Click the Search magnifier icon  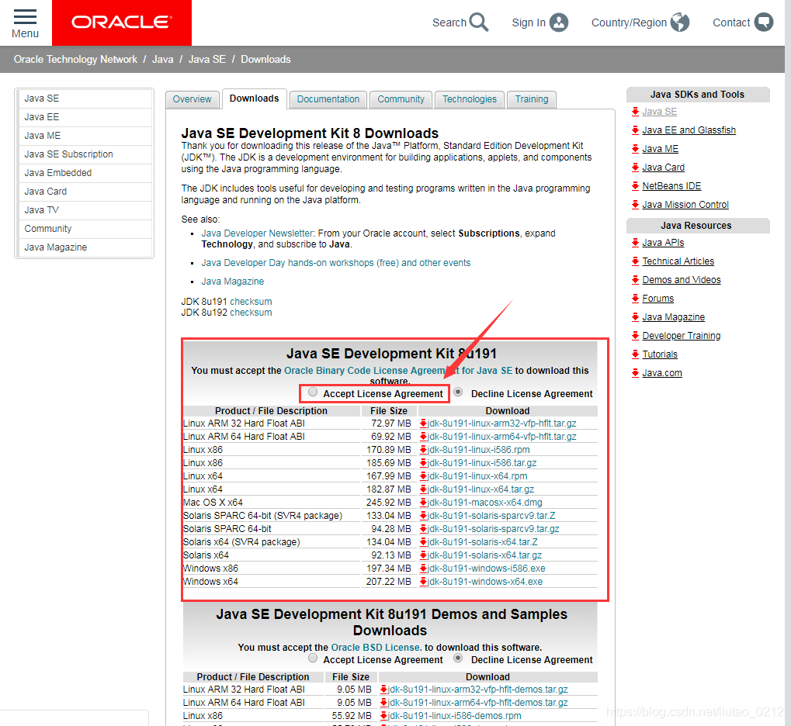tap(479, 22)
